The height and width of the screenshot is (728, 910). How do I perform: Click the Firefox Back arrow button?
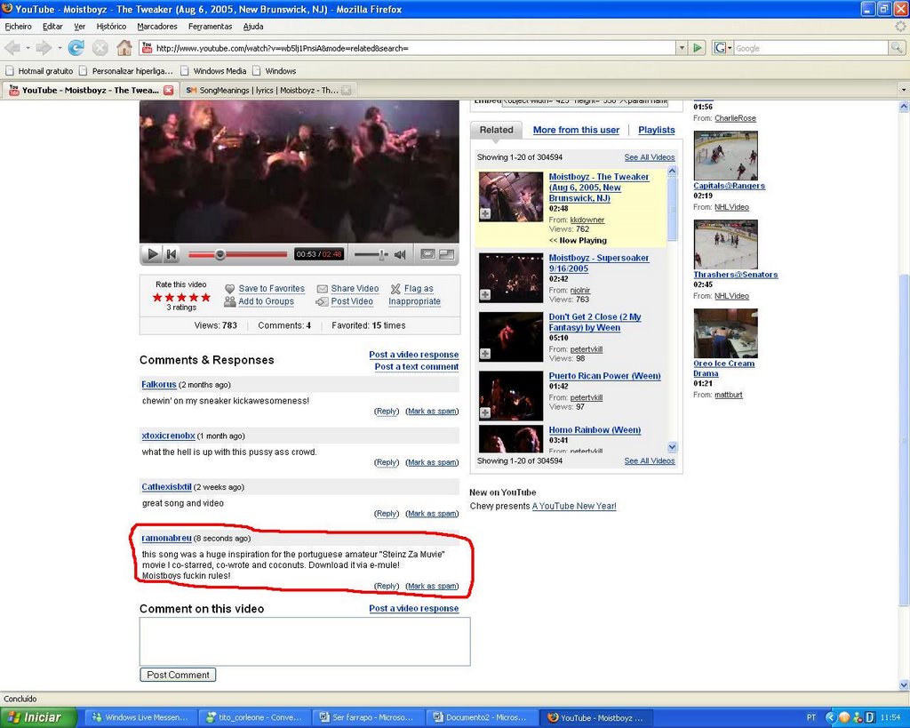coord(12,48)
